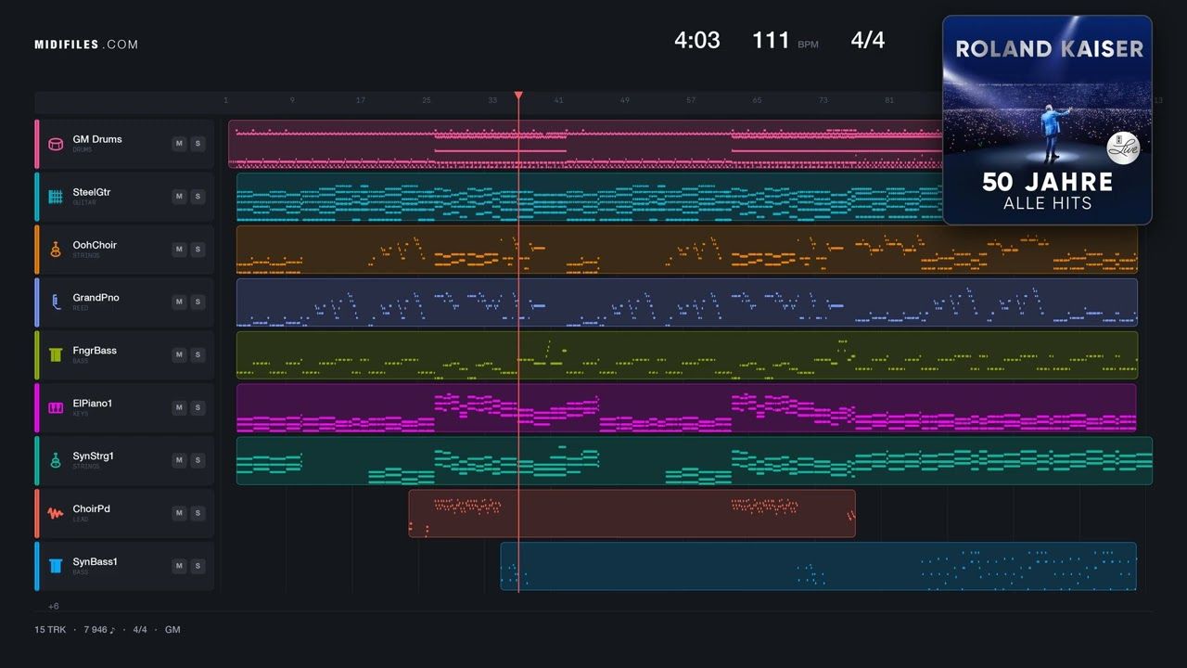Click the FngrBass bass track icon

pyautogui.click(x=56, y=355)
